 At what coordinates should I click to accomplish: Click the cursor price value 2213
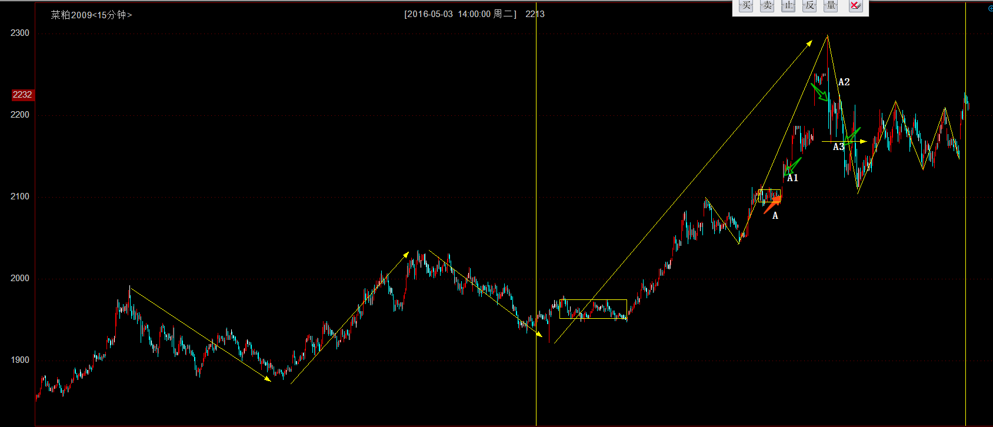tap(535, 14)
